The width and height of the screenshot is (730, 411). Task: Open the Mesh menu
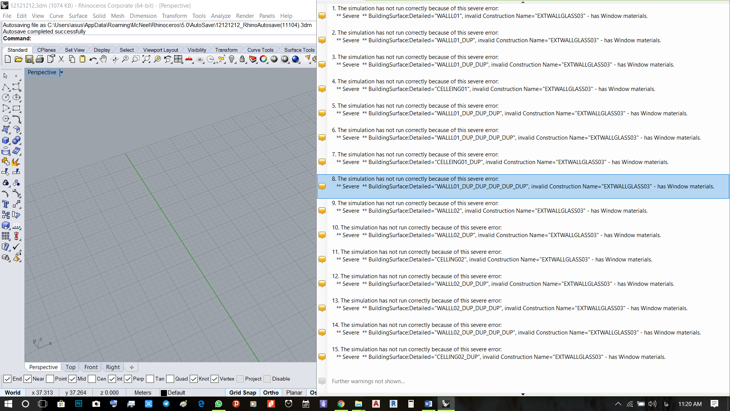[117, 16]
